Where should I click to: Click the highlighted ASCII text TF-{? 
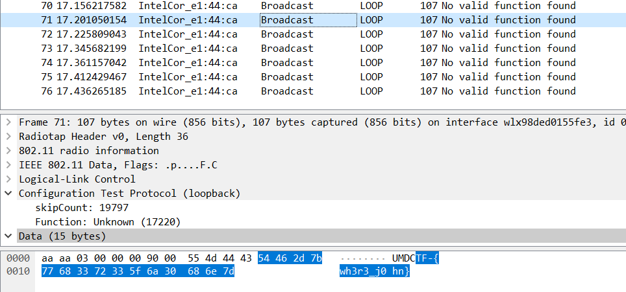[427, 258]
